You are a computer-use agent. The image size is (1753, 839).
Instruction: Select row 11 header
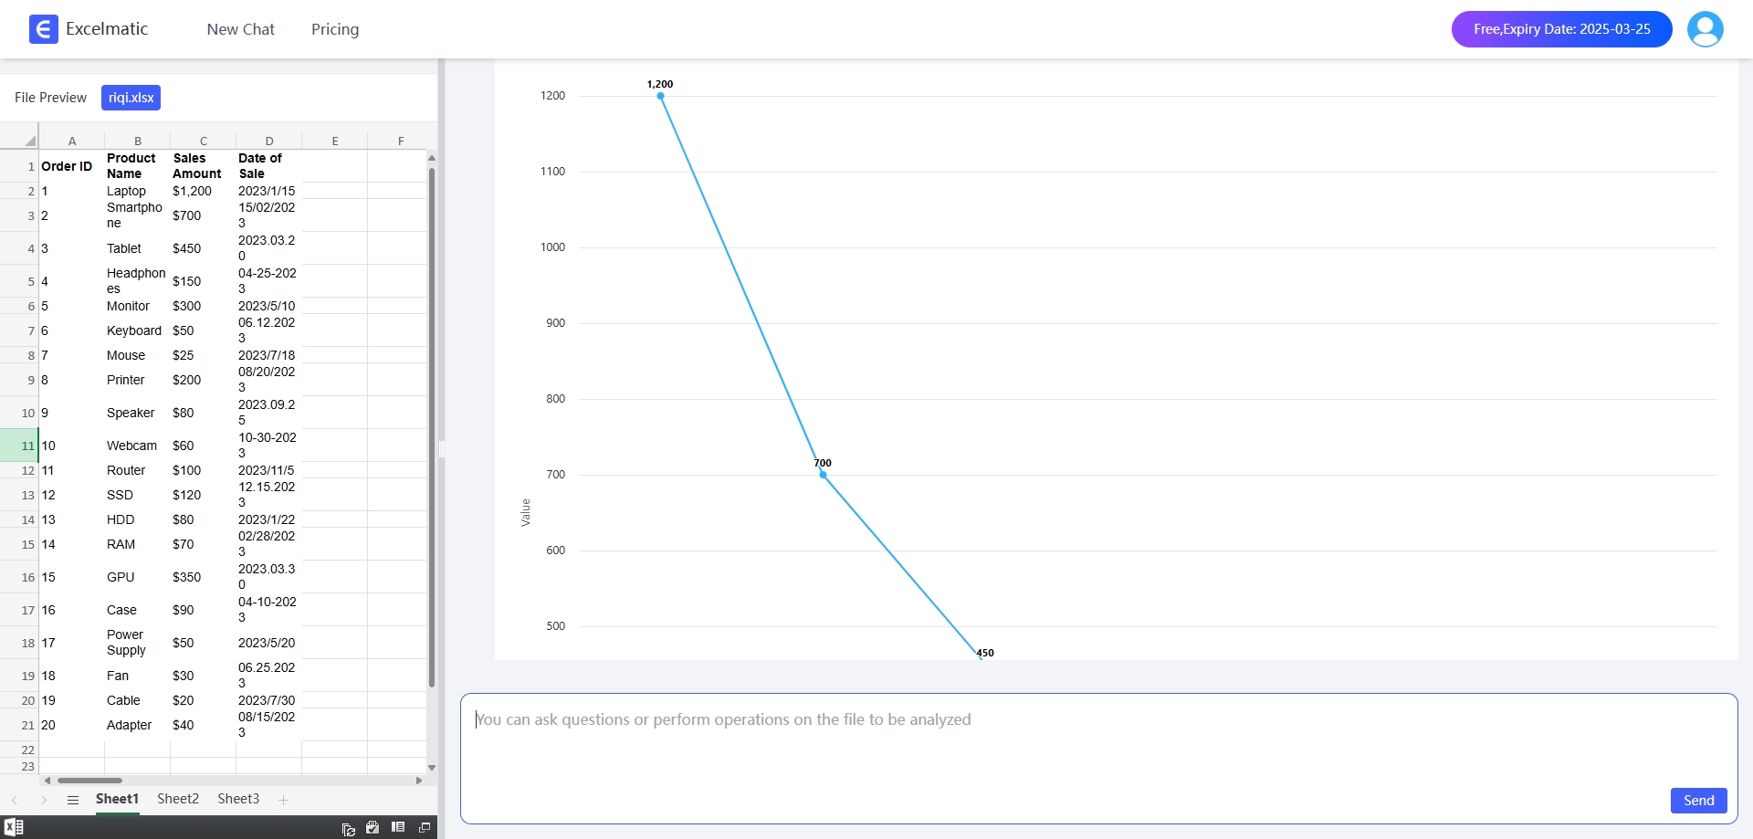19,446
